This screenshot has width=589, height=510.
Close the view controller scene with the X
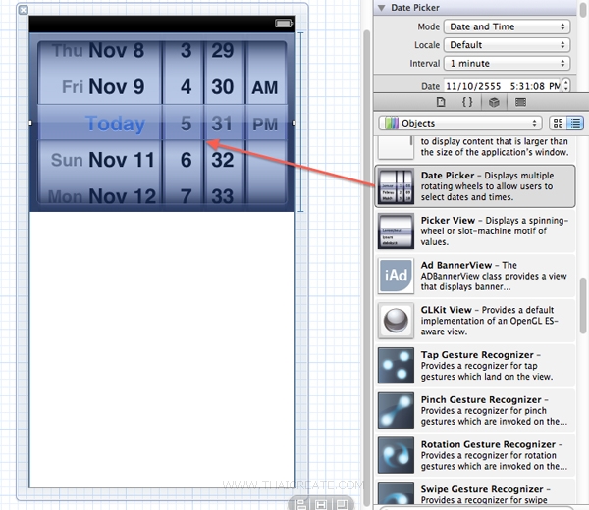coord(23,10)
